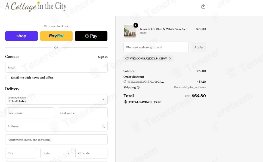Focus the City field
Image resolution: width=263 pixels, height=162 pixels.
(21, 153)
